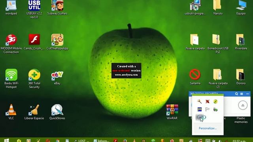The height and width of the screenshot is (142, 253).
Task: Select the Riverdale folder
Action: [241, 42]
